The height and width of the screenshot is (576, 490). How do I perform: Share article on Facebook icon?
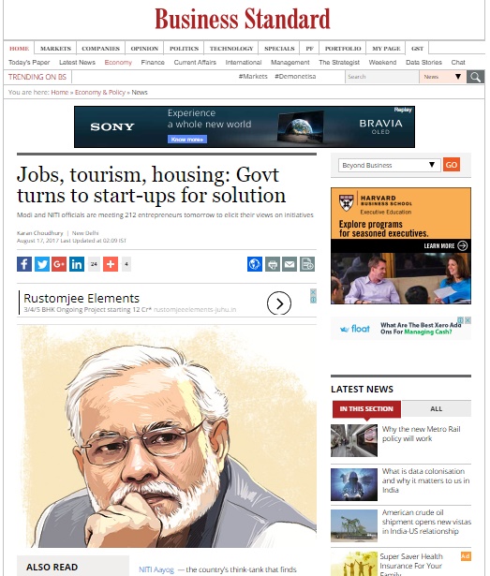(24, 264)
